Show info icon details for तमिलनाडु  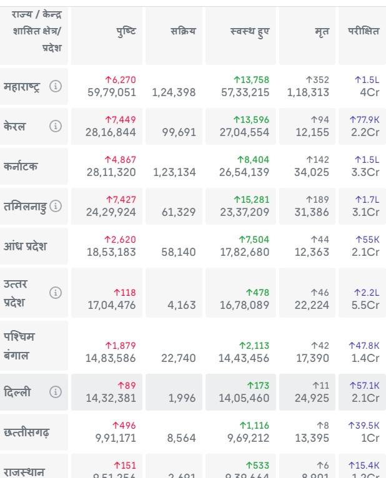[x=56, y=206]
